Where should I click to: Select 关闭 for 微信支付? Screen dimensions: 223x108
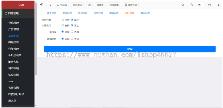point(72,39)
